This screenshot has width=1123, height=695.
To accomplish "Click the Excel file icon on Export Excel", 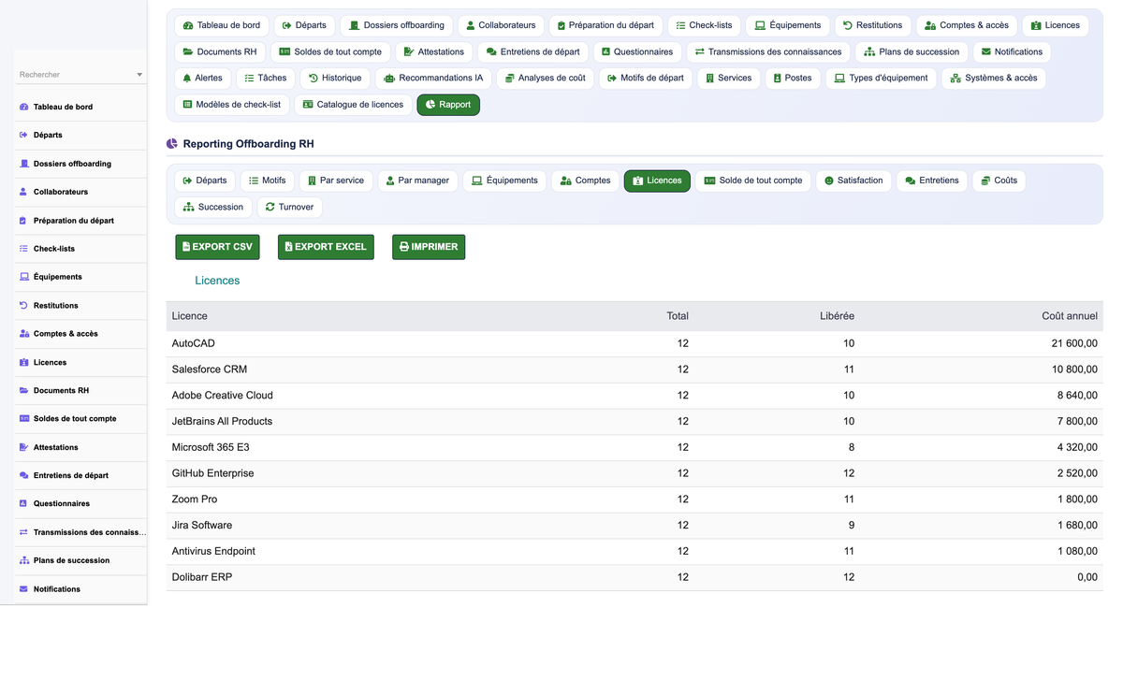I will 288,247.
